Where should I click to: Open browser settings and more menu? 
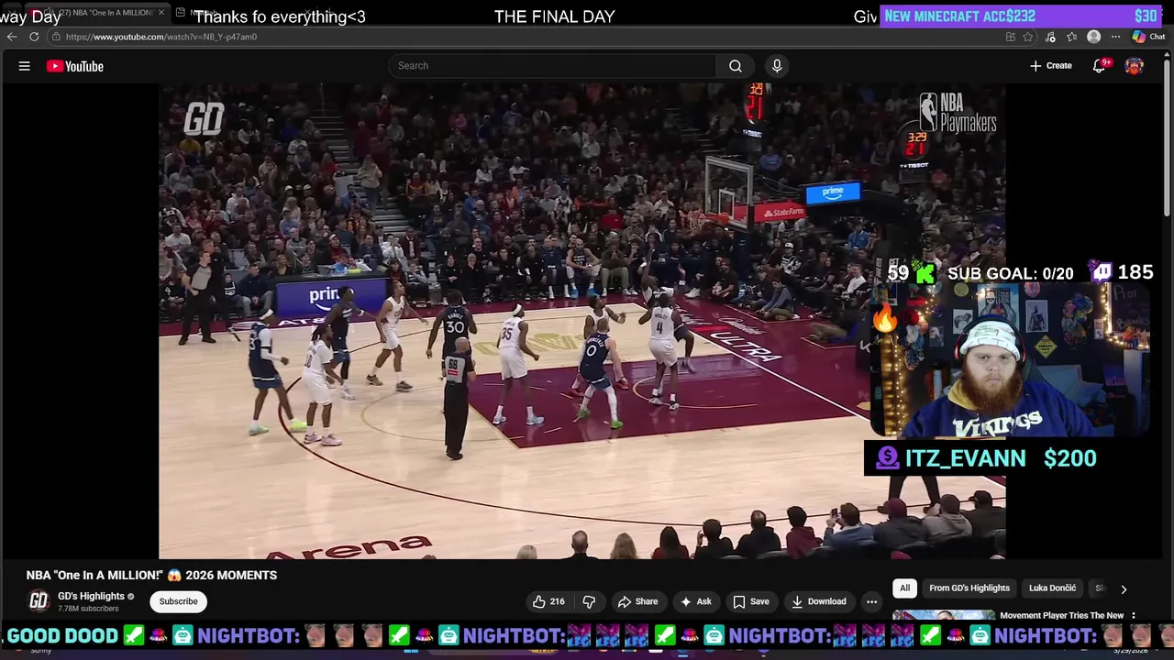(x=1115, y=37)
